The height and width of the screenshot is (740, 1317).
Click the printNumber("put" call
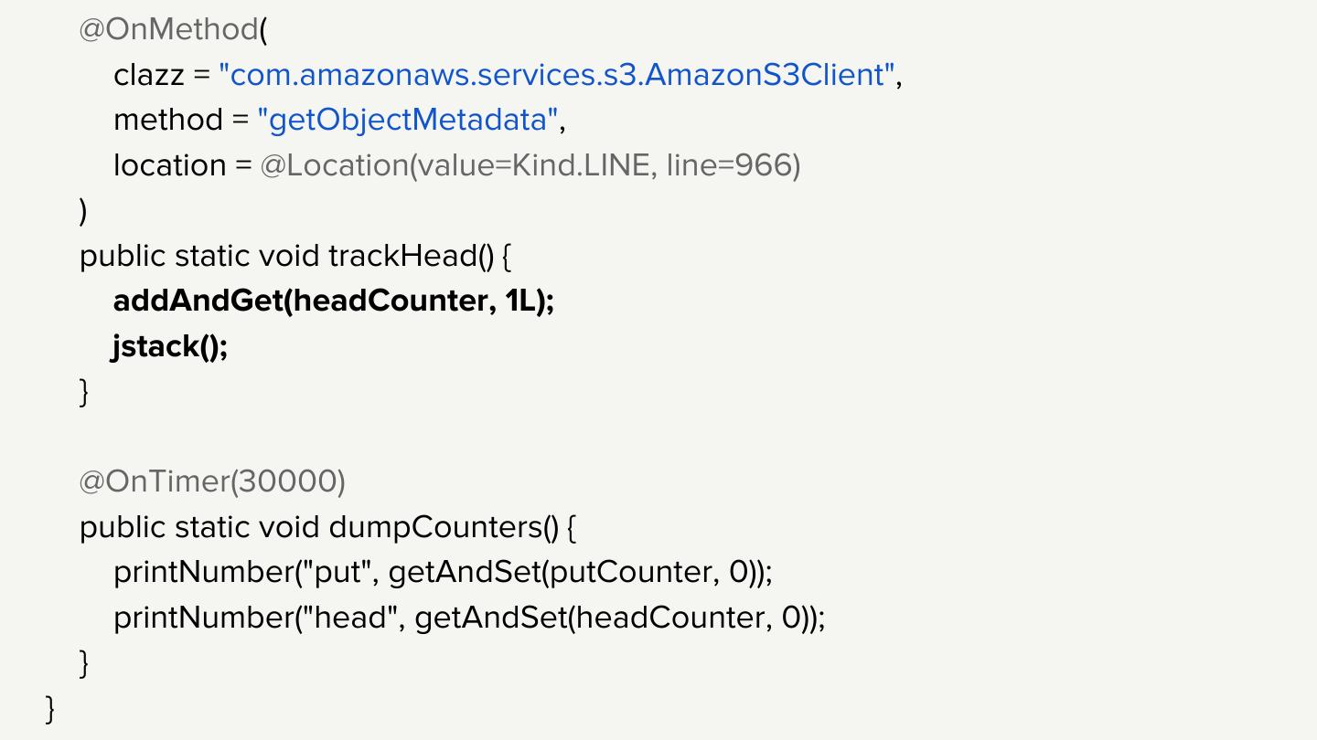[x=245, y=572]
